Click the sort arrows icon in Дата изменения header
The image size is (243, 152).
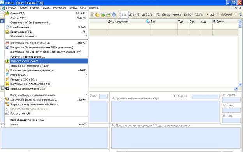coord(148,21)
